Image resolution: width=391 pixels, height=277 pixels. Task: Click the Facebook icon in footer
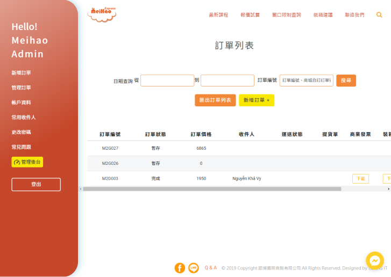[180, 268]
